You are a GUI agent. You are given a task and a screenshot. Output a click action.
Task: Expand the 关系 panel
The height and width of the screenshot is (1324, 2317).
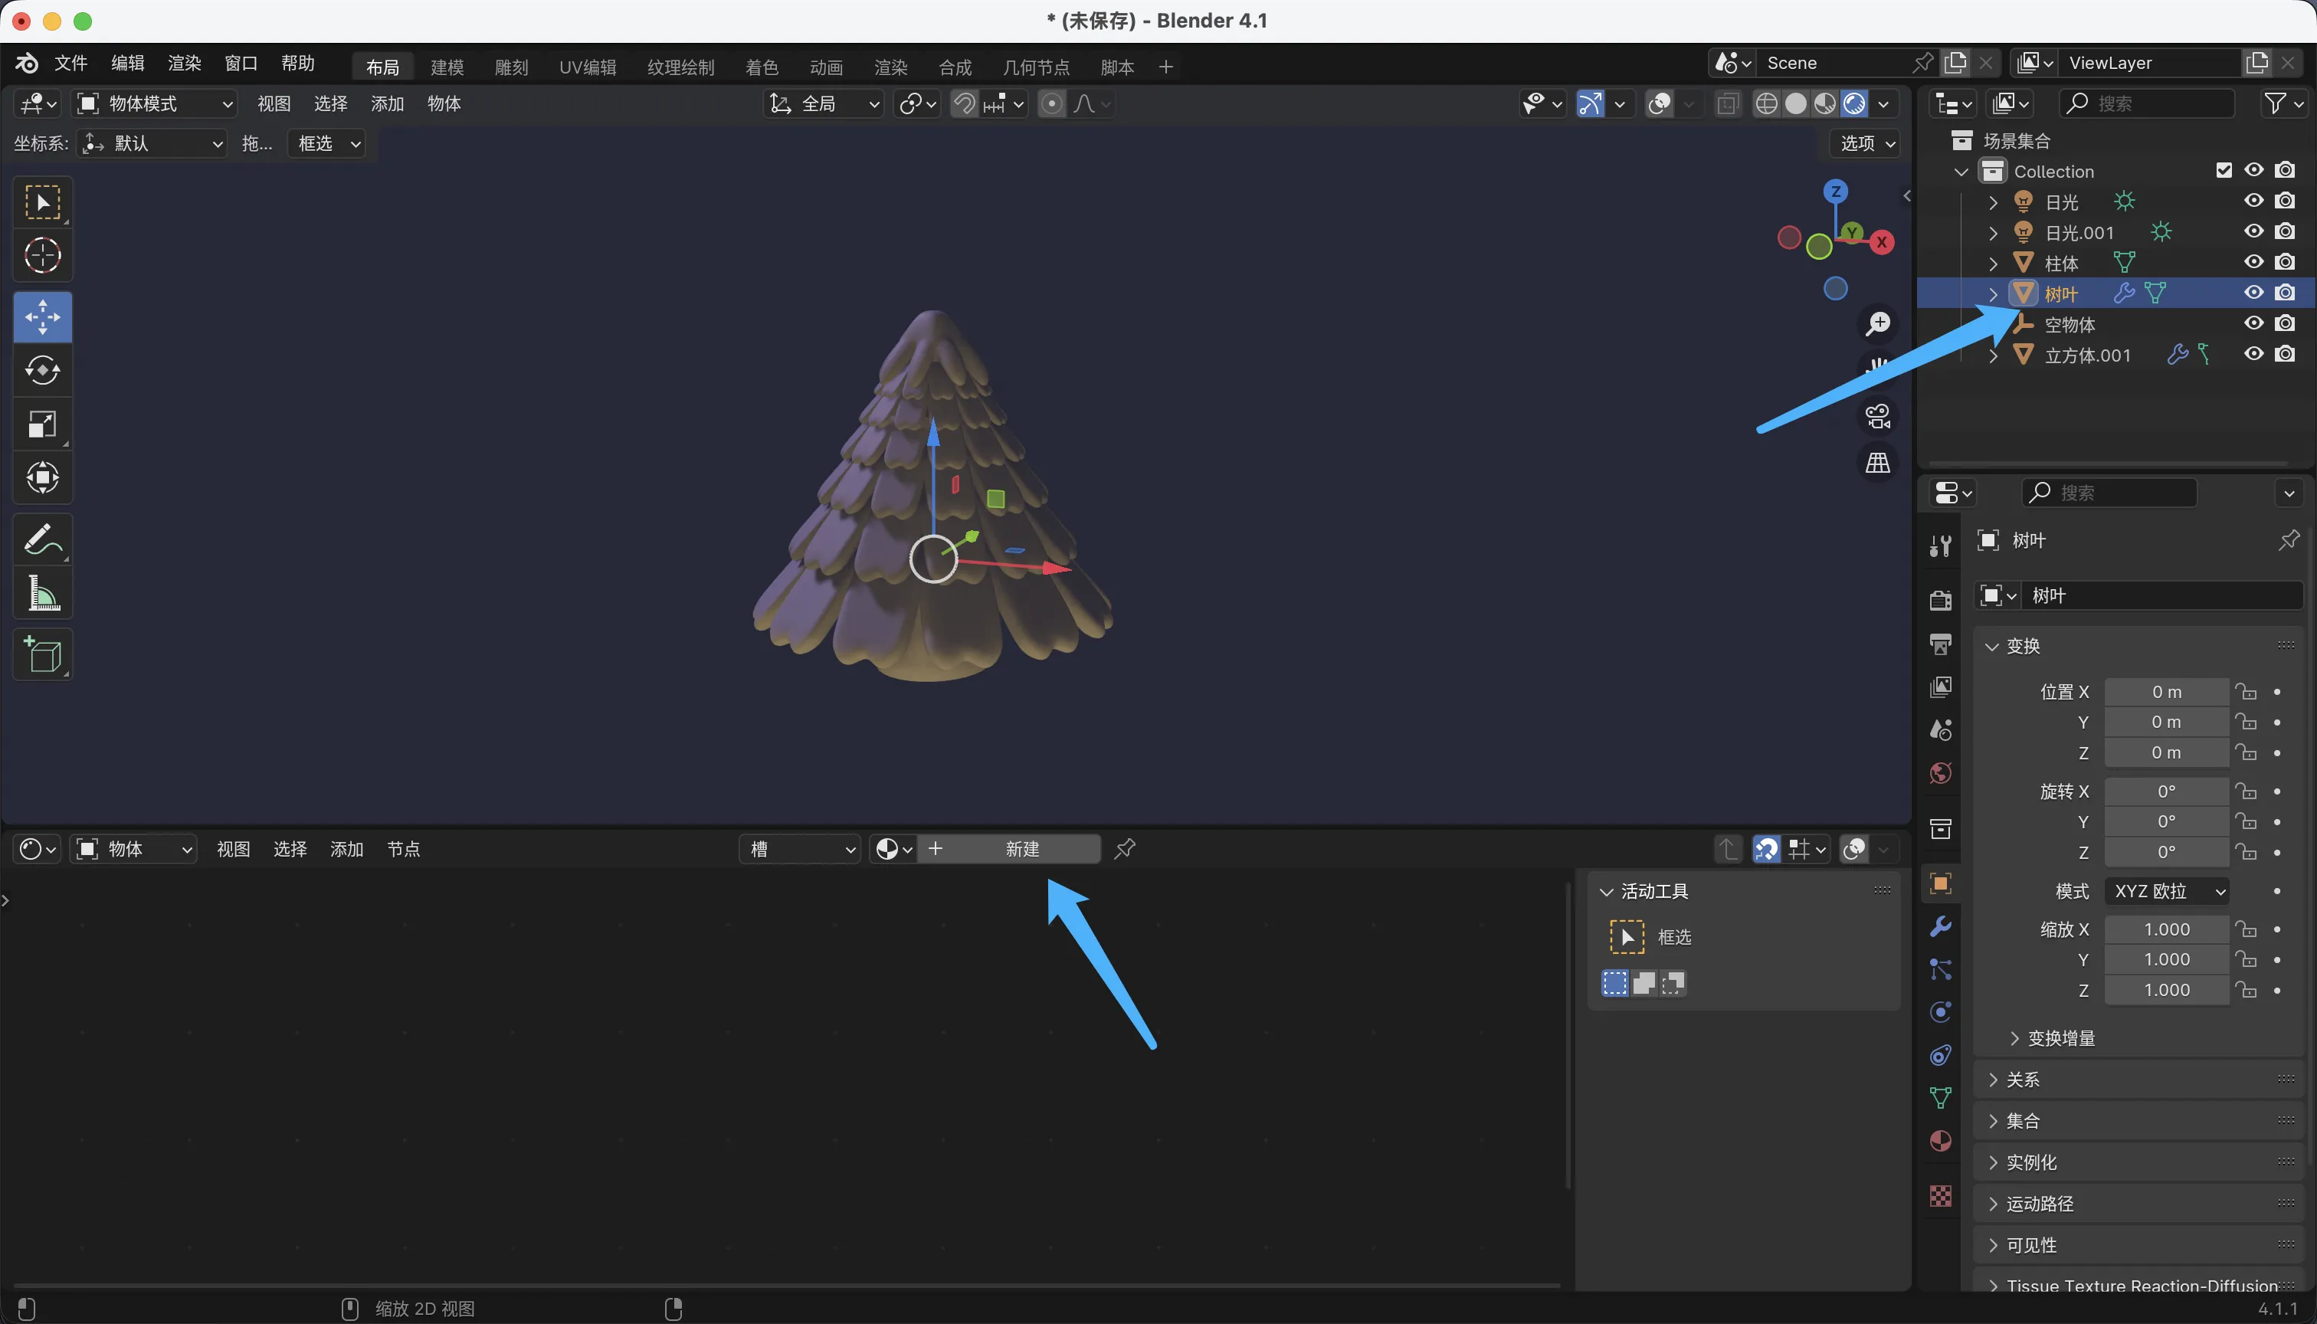2022,1080
